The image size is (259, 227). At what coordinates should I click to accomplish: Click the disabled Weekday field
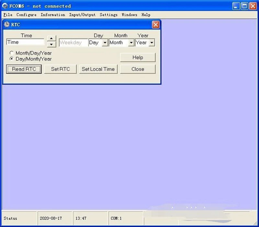pyautogui.click(x=73, y=43)
